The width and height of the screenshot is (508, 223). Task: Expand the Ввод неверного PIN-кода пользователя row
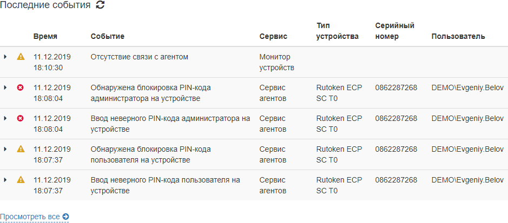tap(5, 180)
